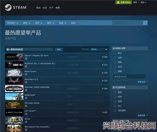157x132 pixels.
Task: Check the 独立 tag filter
Action: tap(115, 53)
